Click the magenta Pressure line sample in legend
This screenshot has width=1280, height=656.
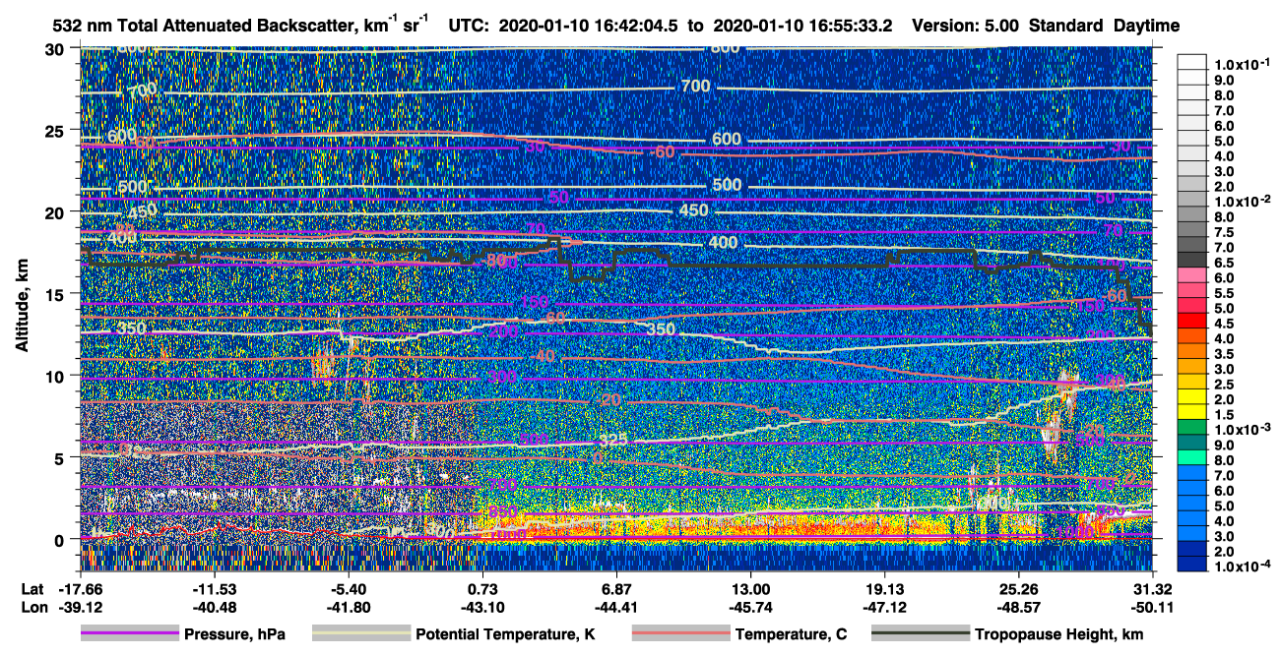[129, 634]
